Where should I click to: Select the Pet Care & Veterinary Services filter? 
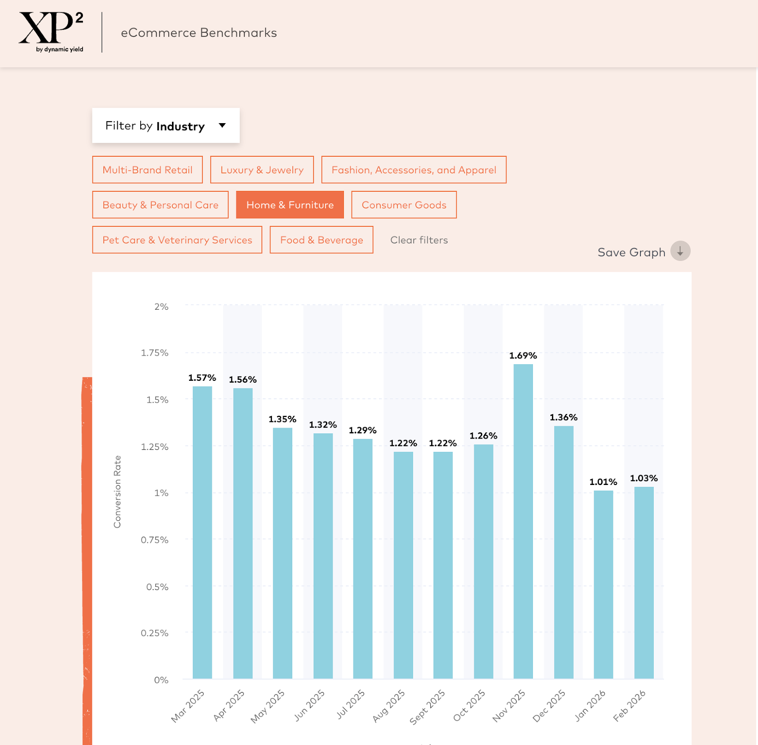point(177,240)
